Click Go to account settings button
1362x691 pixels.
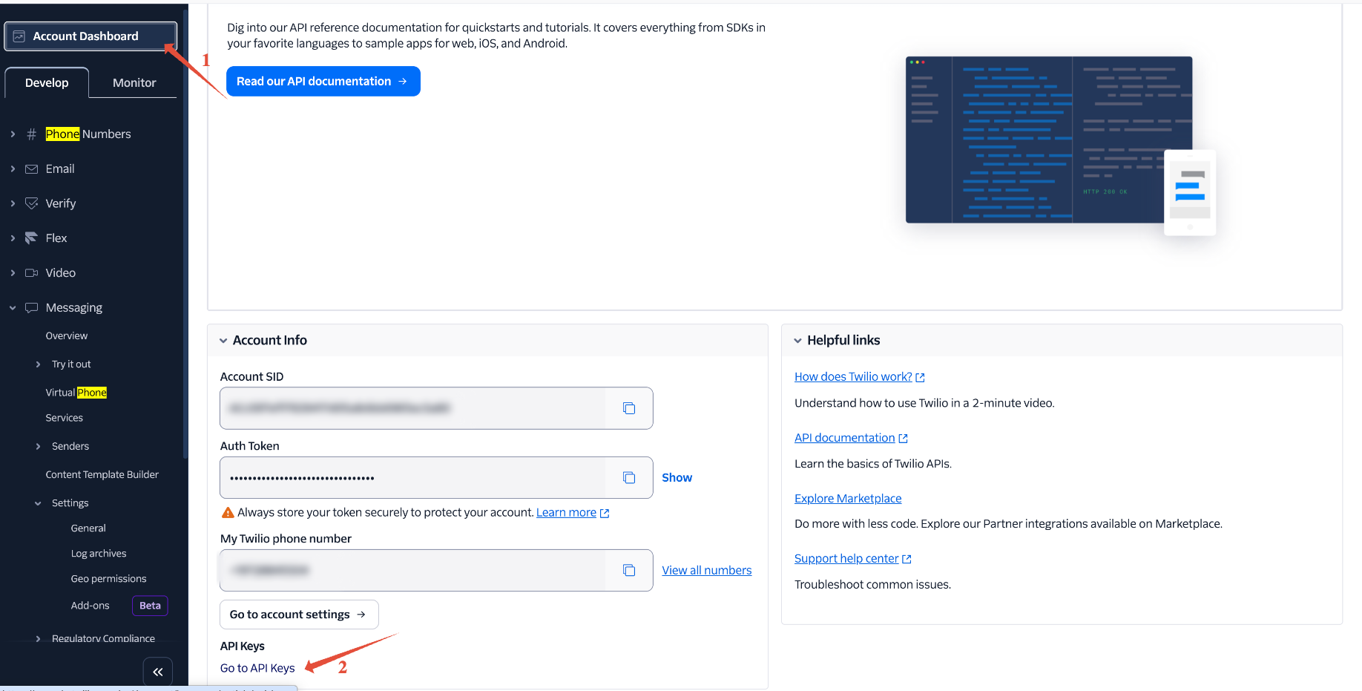point(299,615)
